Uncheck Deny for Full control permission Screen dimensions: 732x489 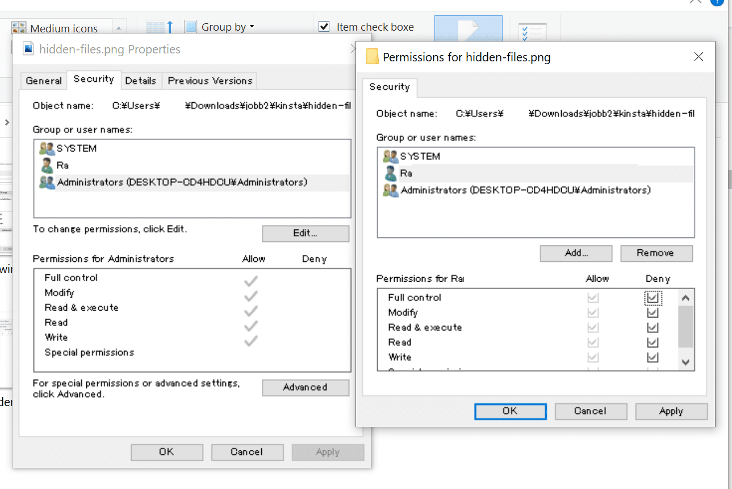(x=653, y=297)
